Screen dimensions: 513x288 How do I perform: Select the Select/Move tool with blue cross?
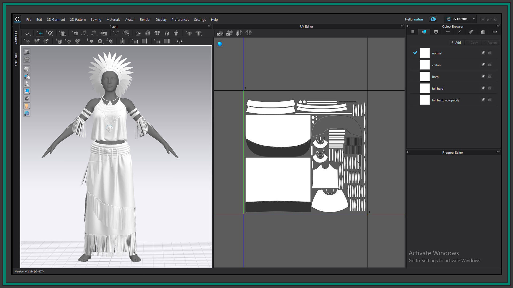coord(40,33)
